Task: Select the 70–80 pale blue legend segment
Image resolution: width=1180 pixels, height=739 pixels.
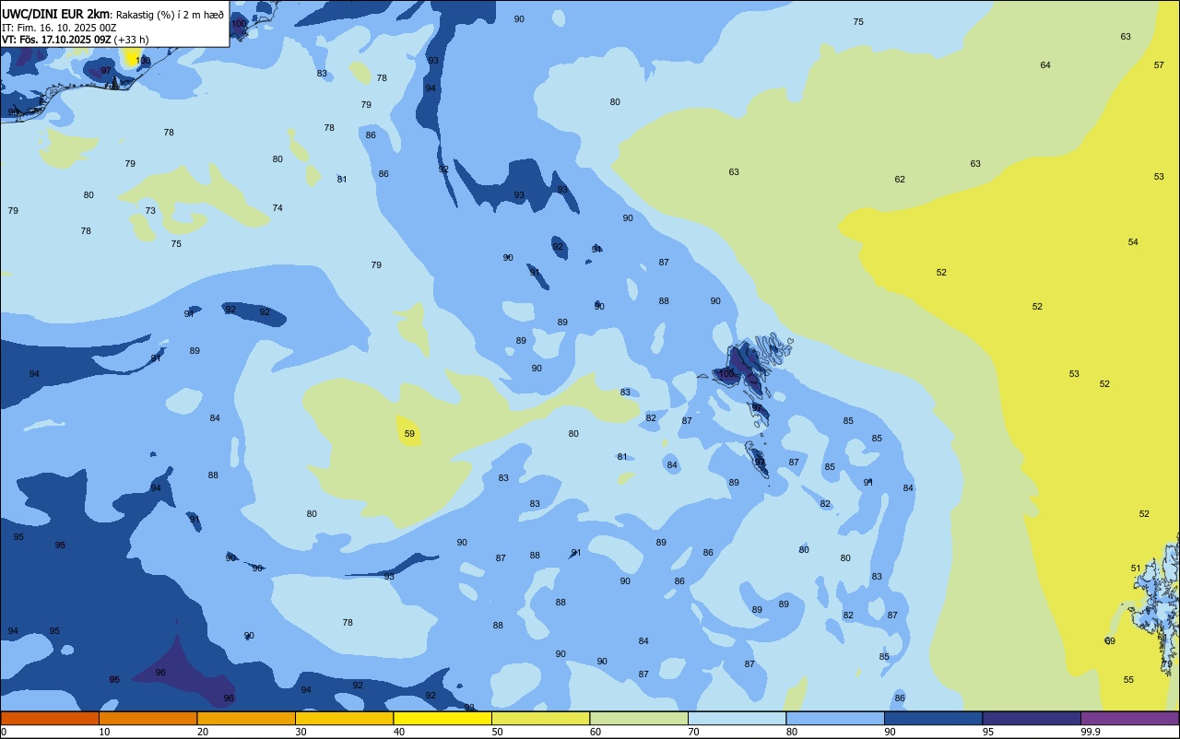Action: coord(737,718)
